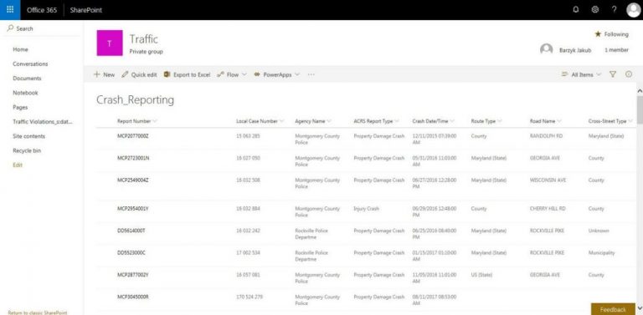
Task: Open the Agency Name column menu
Action: tap(313, 121)
